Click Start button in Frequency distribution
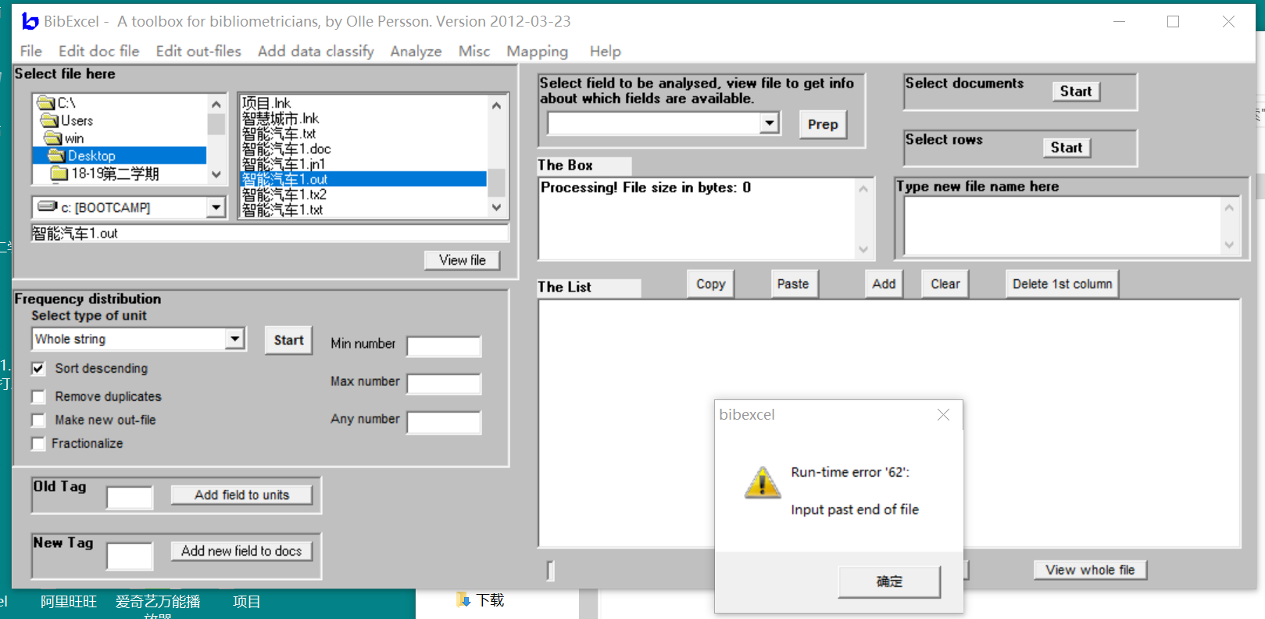 click(x=288, y=340)
